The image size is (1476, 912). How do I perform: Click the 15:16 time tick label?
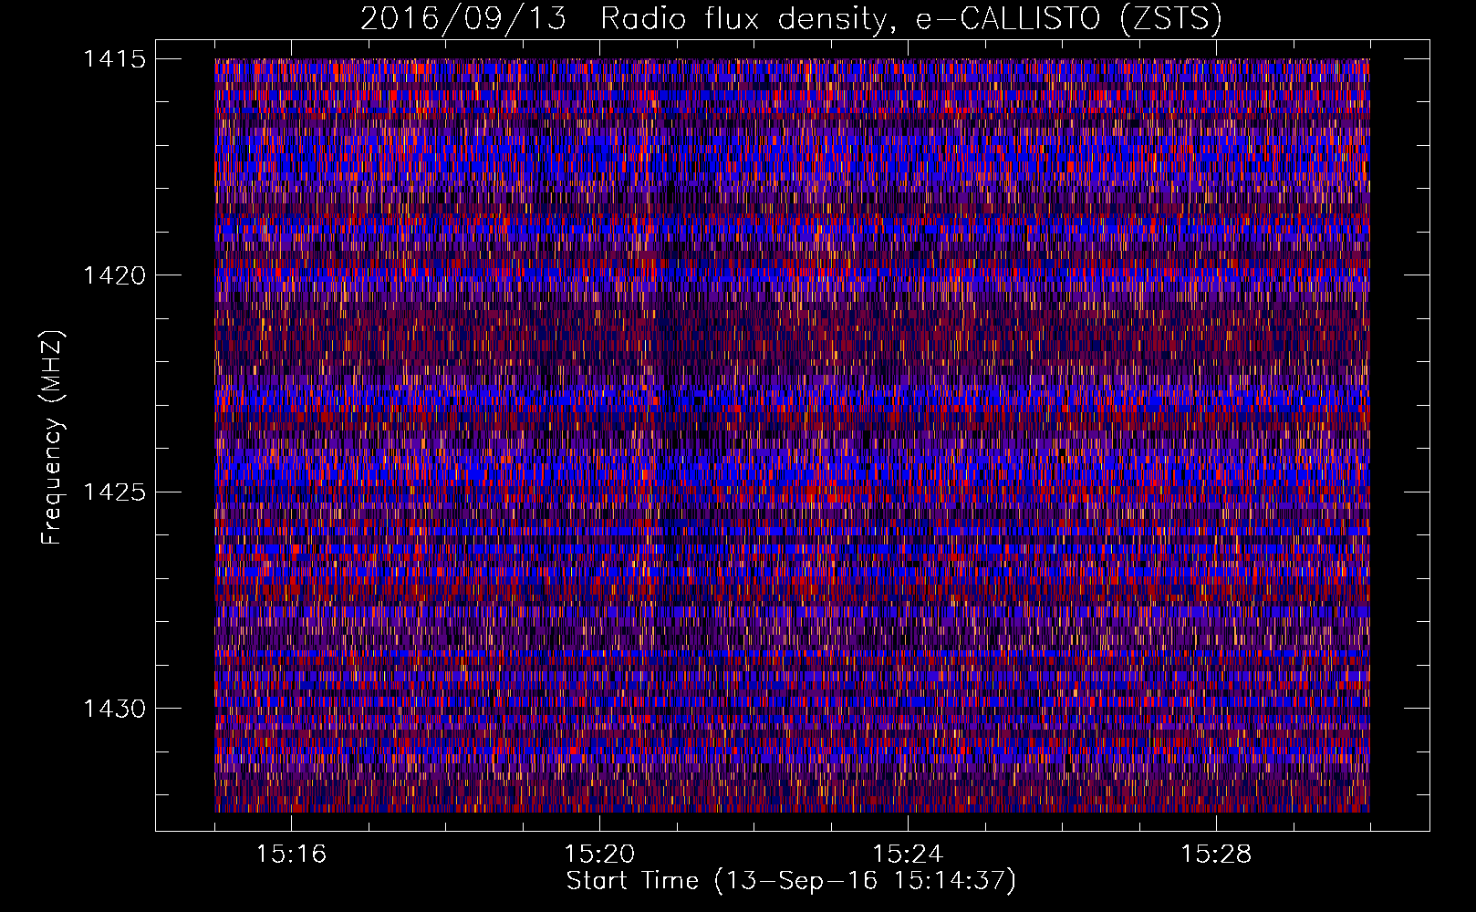[x=291, y=854]
